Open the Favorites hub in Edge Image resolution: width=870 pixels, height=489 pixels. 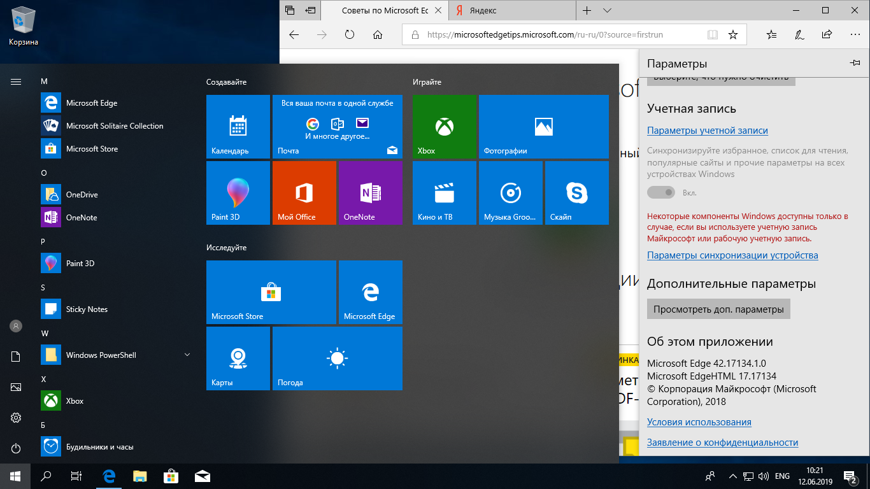pyautogui.click(x=771, y=35)
